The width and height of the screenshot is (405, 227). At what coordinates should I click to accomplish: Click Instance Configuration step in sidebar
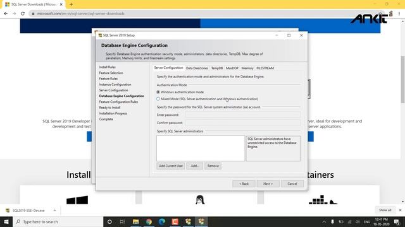(x=115, y=84)
